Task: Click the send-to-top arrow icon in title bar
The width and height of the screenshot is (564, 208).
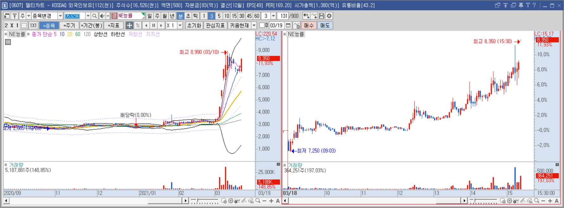Action: pos(505,5)
